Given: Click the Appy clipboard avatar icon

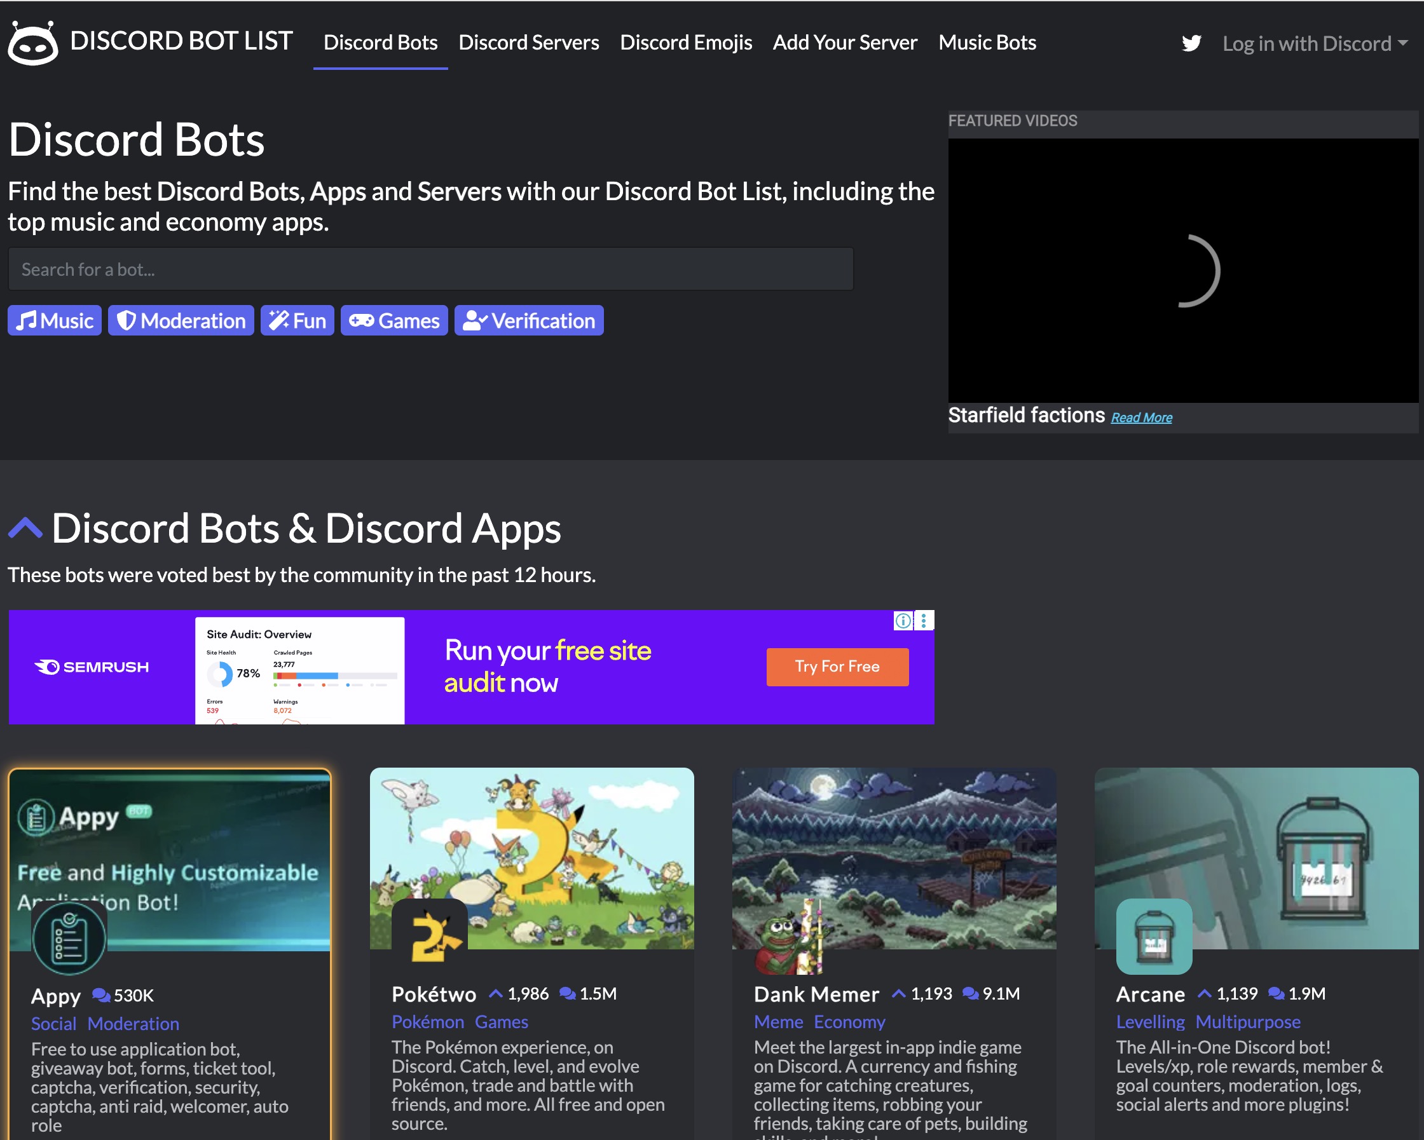Looking at the screenshot, I should pyautogui.click(x=68, y=938).
